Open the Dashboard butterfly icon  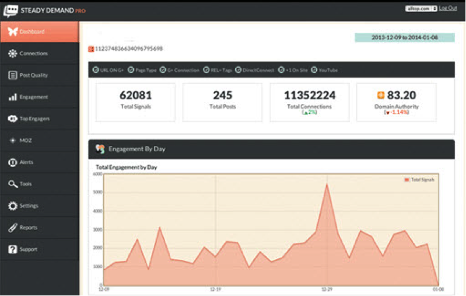[x=13, y=32]
